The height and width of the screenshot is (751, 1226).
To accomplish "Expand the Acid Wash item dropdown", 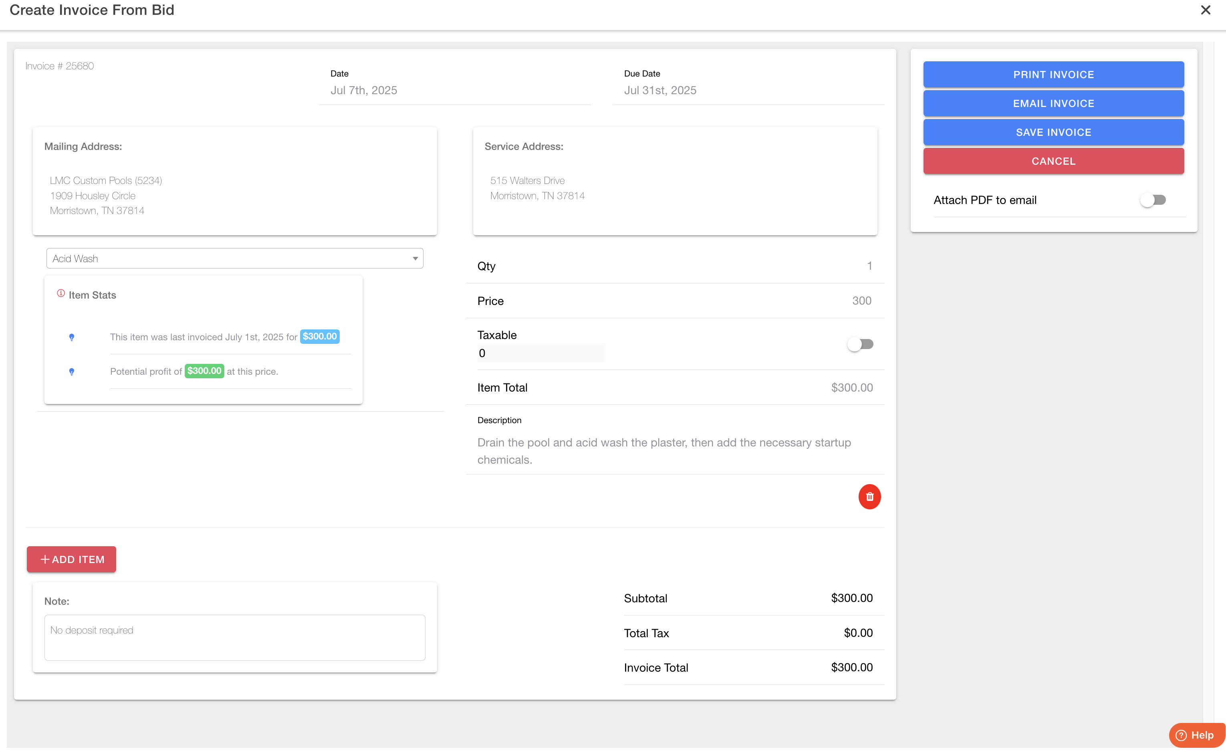I will [x=234, y=258].
